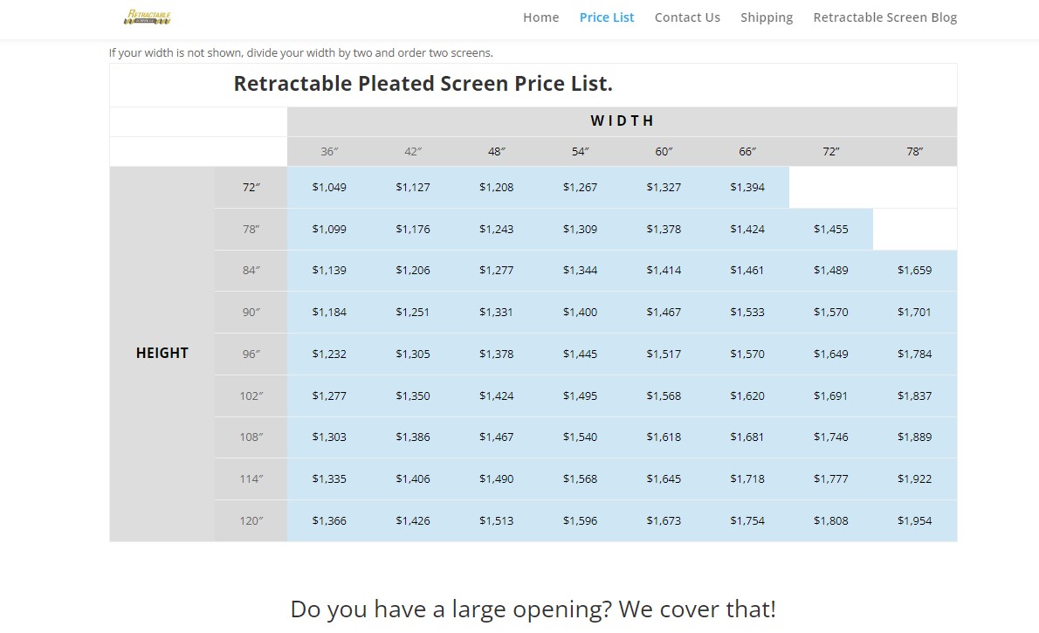Select the 90″ height row label
The image size is (1039, 633).
[x=251, y=313]
